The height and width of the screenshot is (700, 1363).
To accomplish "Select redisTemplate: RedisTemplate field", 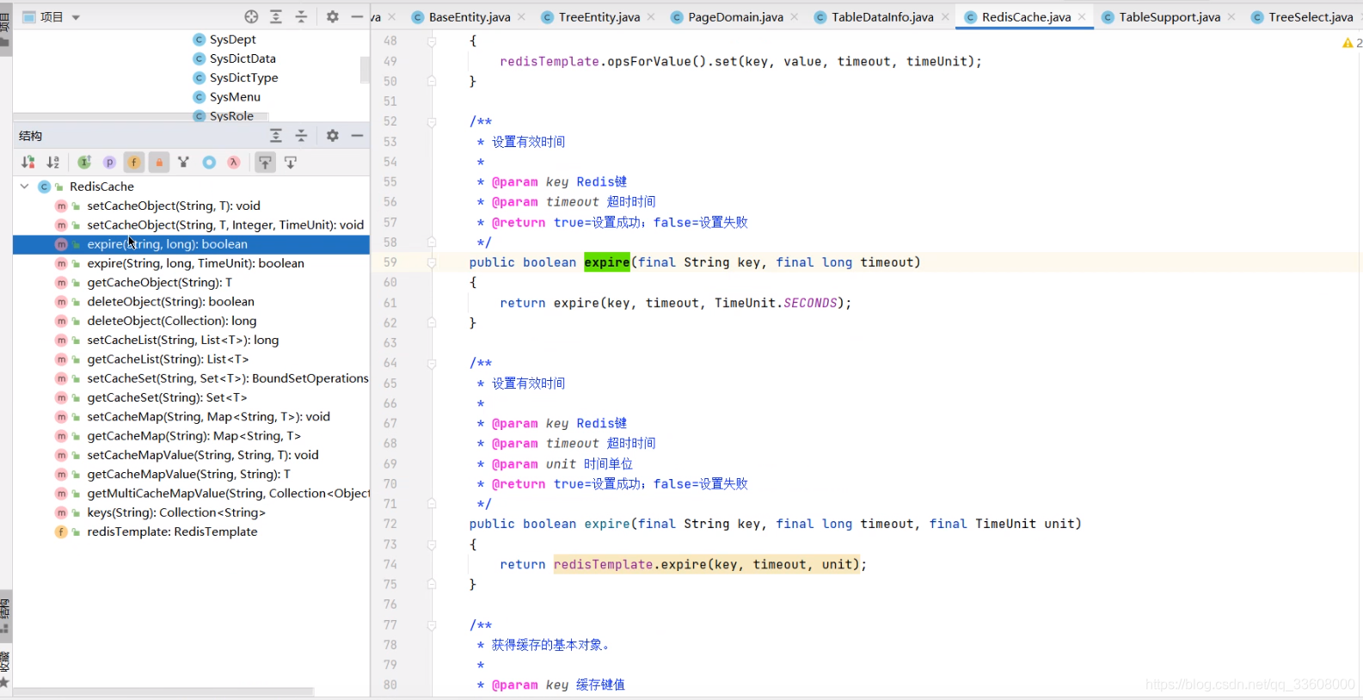I will click(172, 531).
